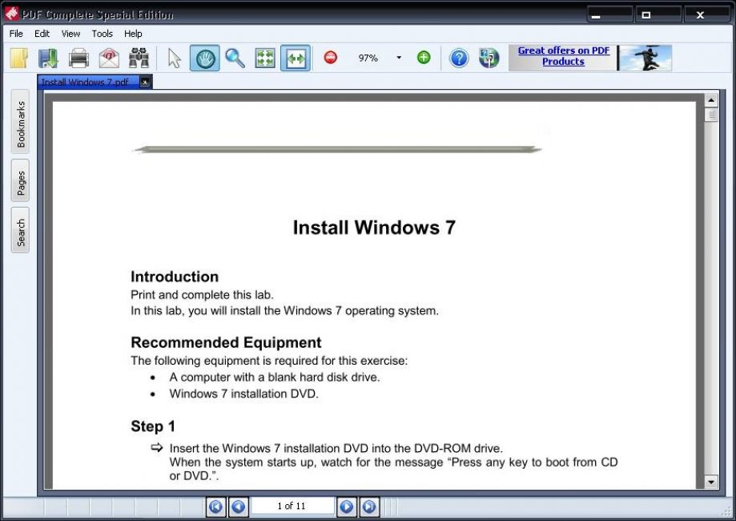Open the Tools menu

(x=103, y=34)
